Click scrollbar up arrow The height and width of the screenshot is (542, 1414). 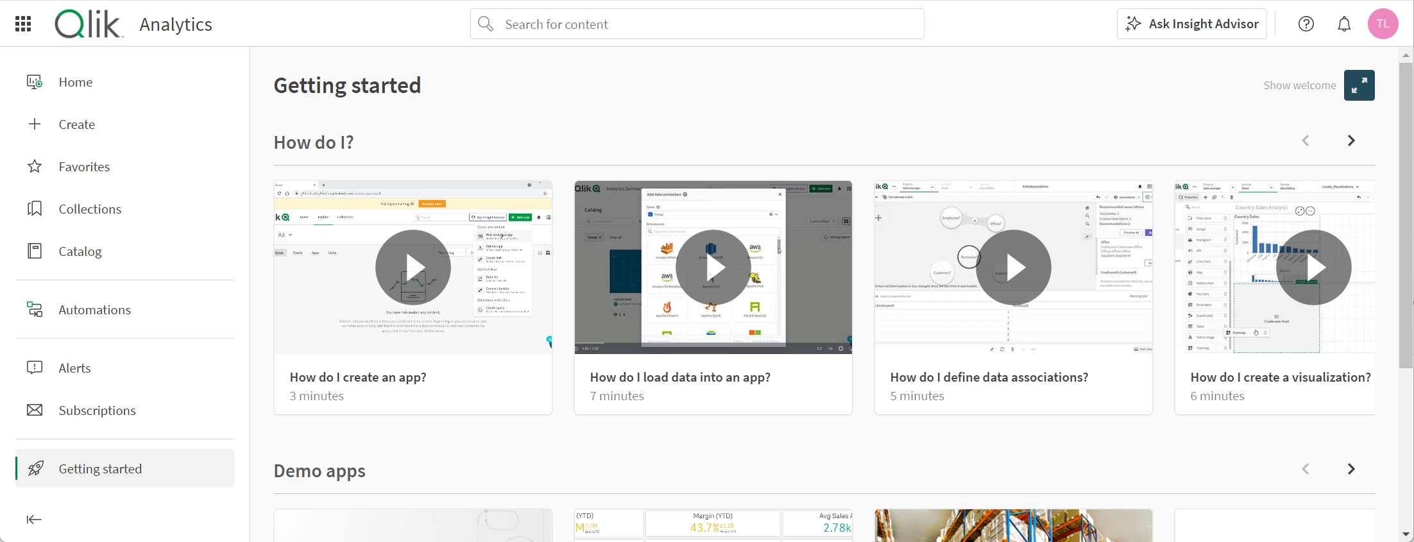point(1406,55)
